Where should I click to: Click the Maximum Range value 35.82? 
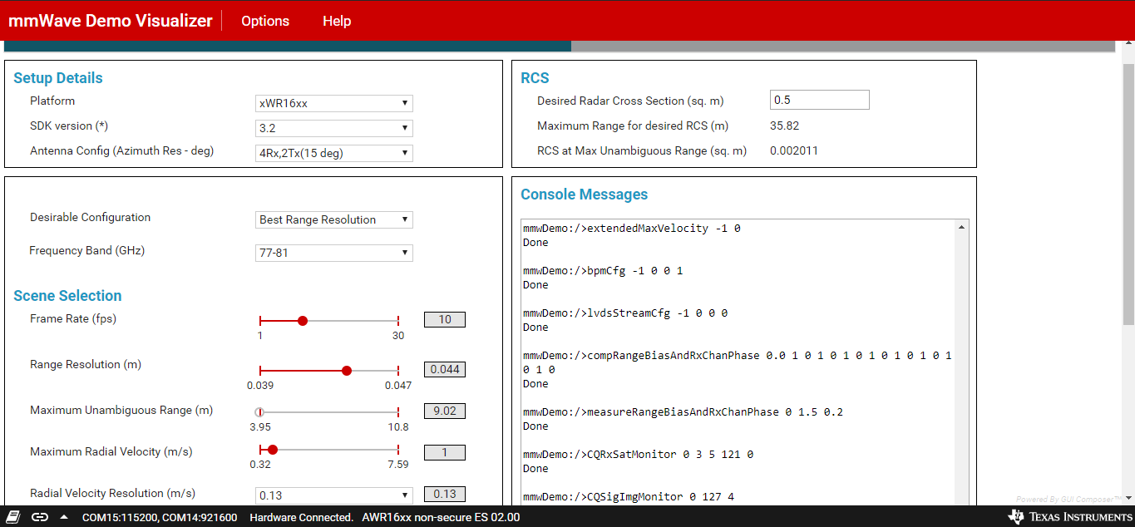pos(784,126)
